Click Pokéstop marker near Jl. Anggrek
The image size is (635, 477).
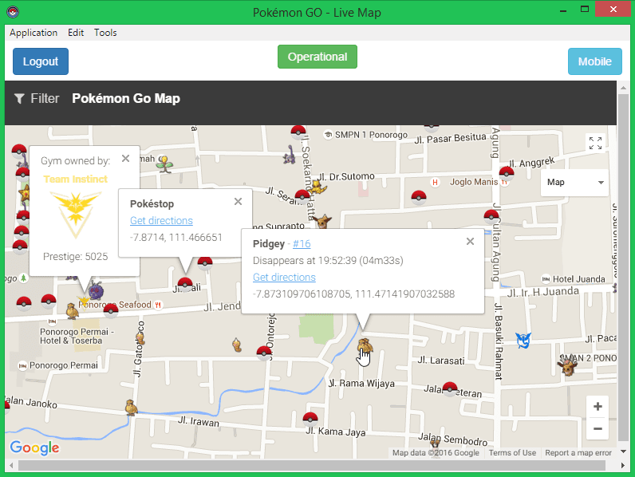pos(507,174)
